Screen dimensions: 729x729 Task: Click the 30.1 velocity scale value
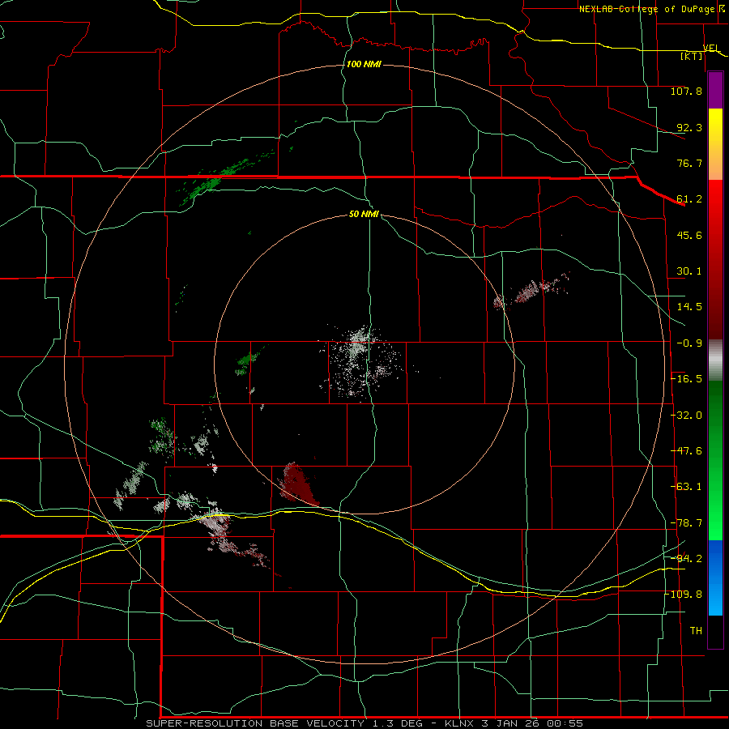point(689,271)
